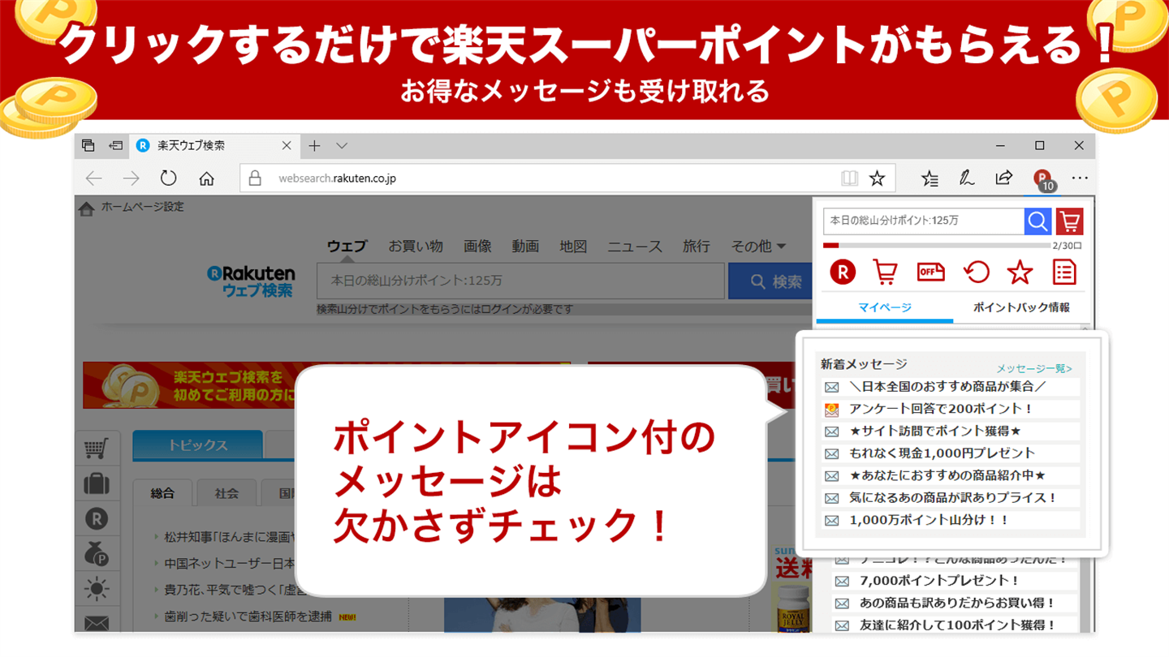This screenshot has height=657, width=1169.
Task: Open the favorites hub icon
Action: click(x=930, y=178)
